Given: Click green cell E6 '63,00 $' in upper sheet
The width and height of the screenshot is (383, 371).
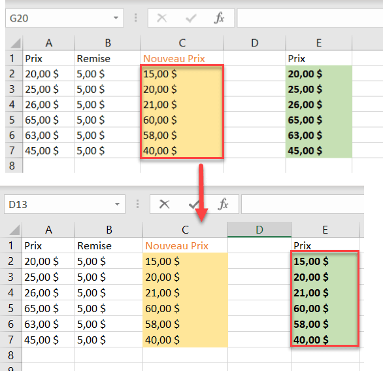Looking at the screenshot, I should [x=319, y=135].
